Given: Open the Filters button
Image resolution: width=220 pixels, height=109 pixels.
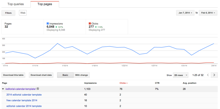Looking at the screenshot, I should (x=8, y=13).
